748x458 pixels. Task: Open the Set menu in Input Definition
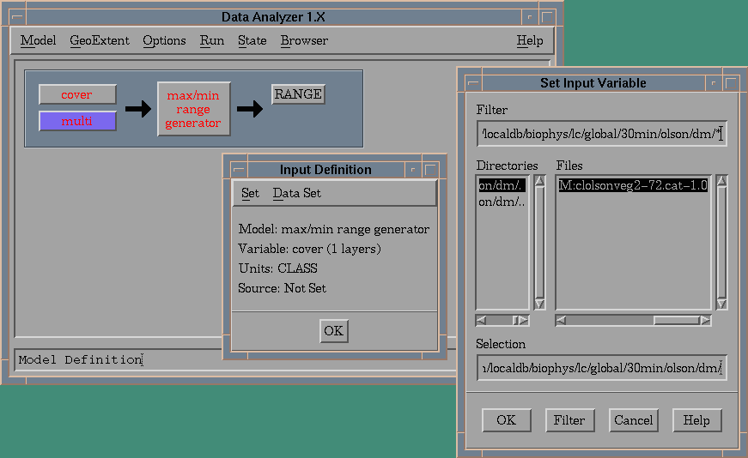pyautogui.click(x=250, y=193)
